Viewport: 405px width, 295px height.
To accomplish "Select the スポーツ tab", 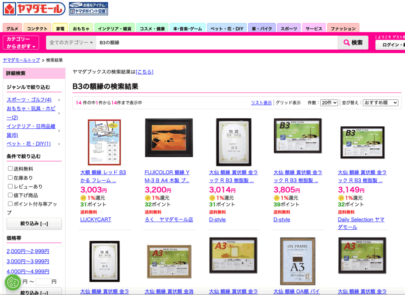I will 289,28.
